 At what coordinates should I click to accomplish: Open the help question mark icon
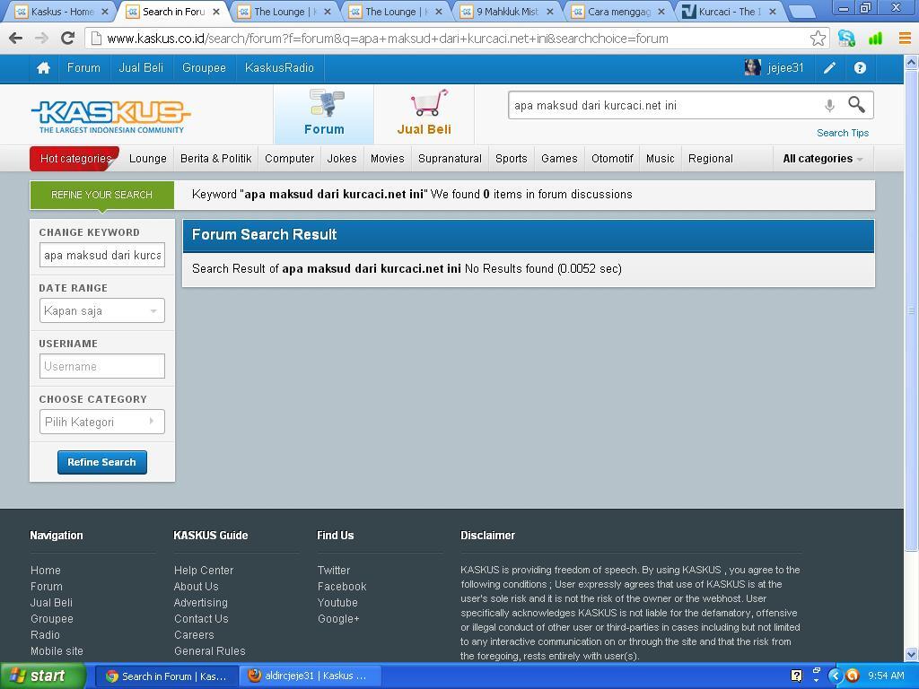[x=860, y=68]
